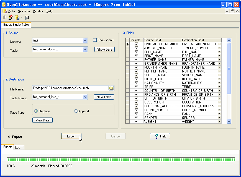Open the File menu
241x177 pixels.
(x=12, y=11)
